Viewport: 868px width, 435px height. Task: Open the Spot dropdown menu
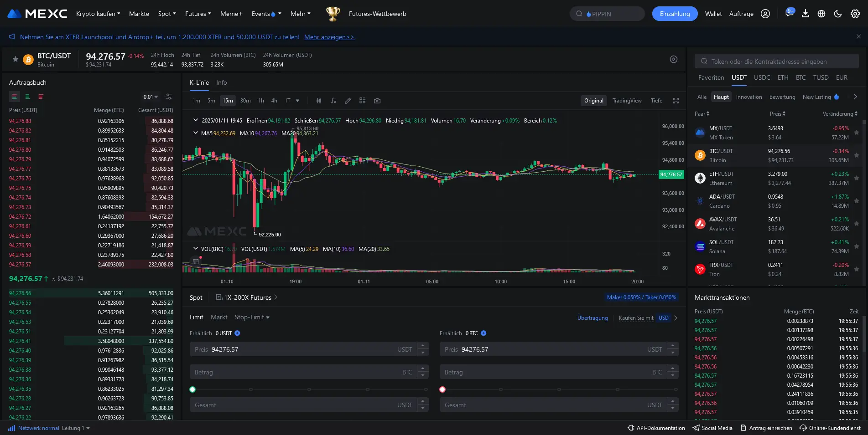[x=167, y=14]
